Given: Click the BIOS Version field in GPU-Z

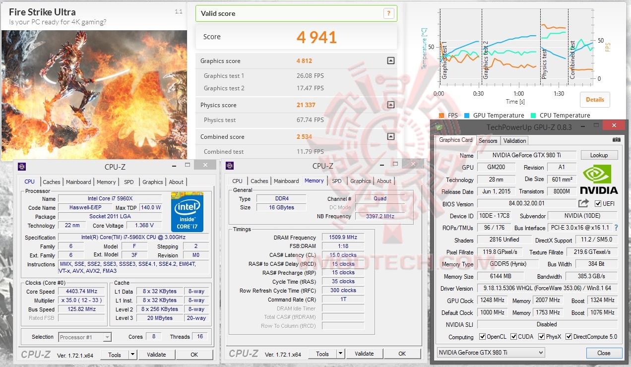Looking at the screenshot, I should coord(526,204).
